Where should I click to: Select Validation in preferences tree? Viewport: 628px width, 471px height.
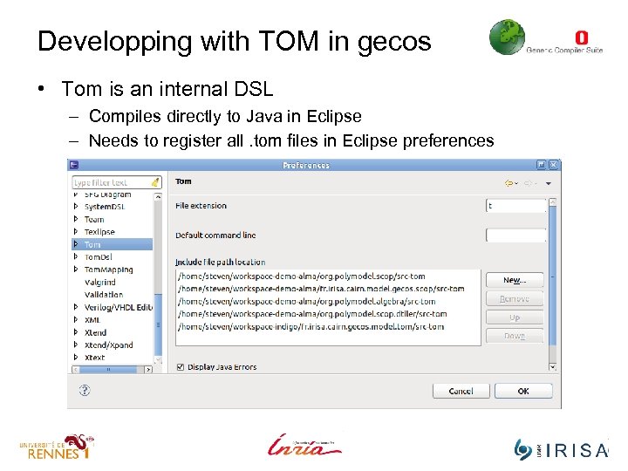[104, 295]
